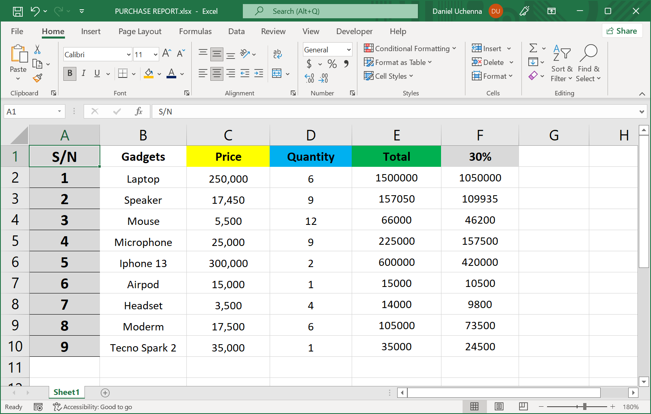The width and height of the screenshot is (651, 414).
Task: Click the Wrap Text icon
Action: pyautogui.click(x=277, y=54)
